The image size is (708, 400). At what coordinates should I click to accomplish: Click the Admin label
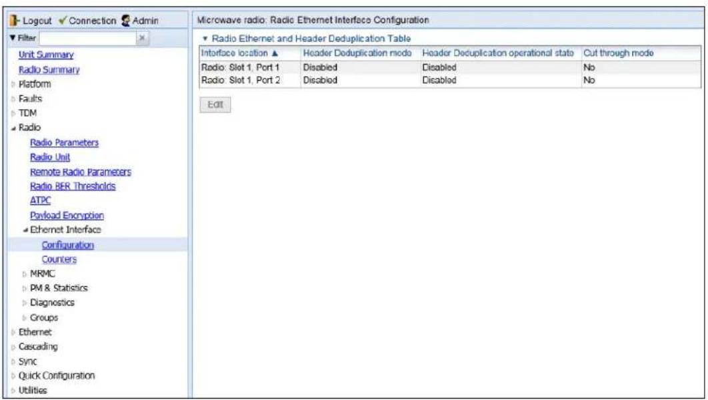click(x=145, y=21)
